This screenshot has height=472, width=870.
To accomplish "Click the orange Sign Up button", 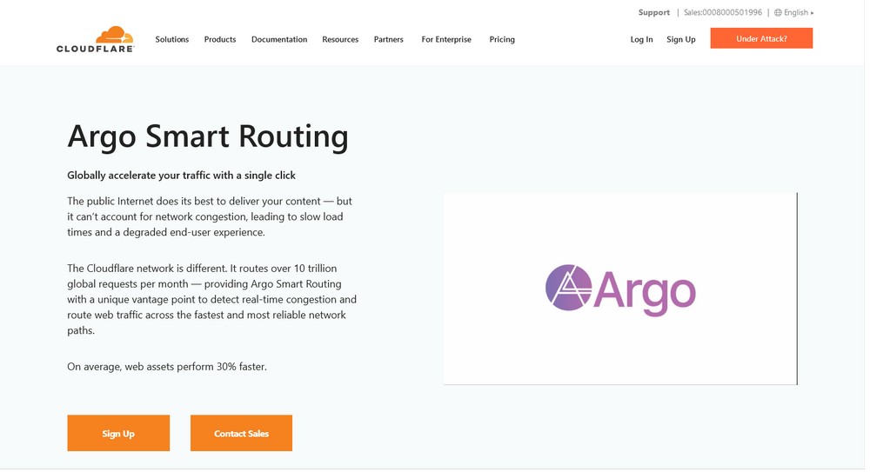I will click(x=118, y=433).
